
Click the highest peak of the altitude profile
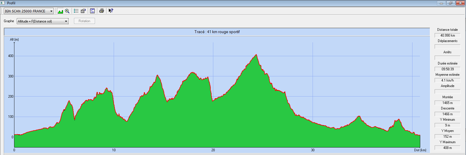click(x=256, y=54)
